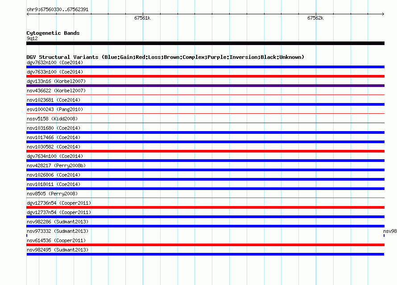Select the nsv1018011 (Coe2014) blue bar

(205, 189)
